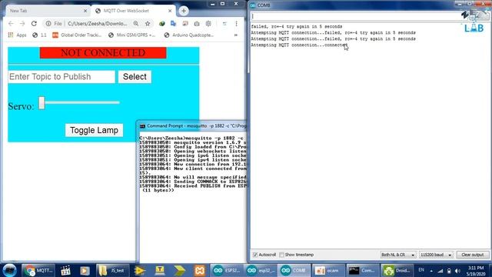Open the Chrome three-dot menu
Screen dimensions: 492x277
(236, 24)
